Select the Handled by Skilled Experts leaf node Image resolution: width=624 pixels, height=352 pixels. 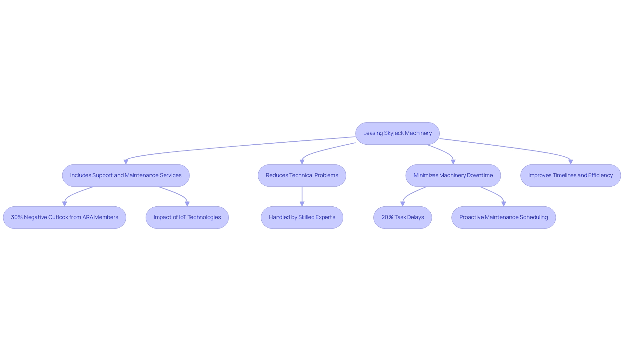click(x=302, y=217)
